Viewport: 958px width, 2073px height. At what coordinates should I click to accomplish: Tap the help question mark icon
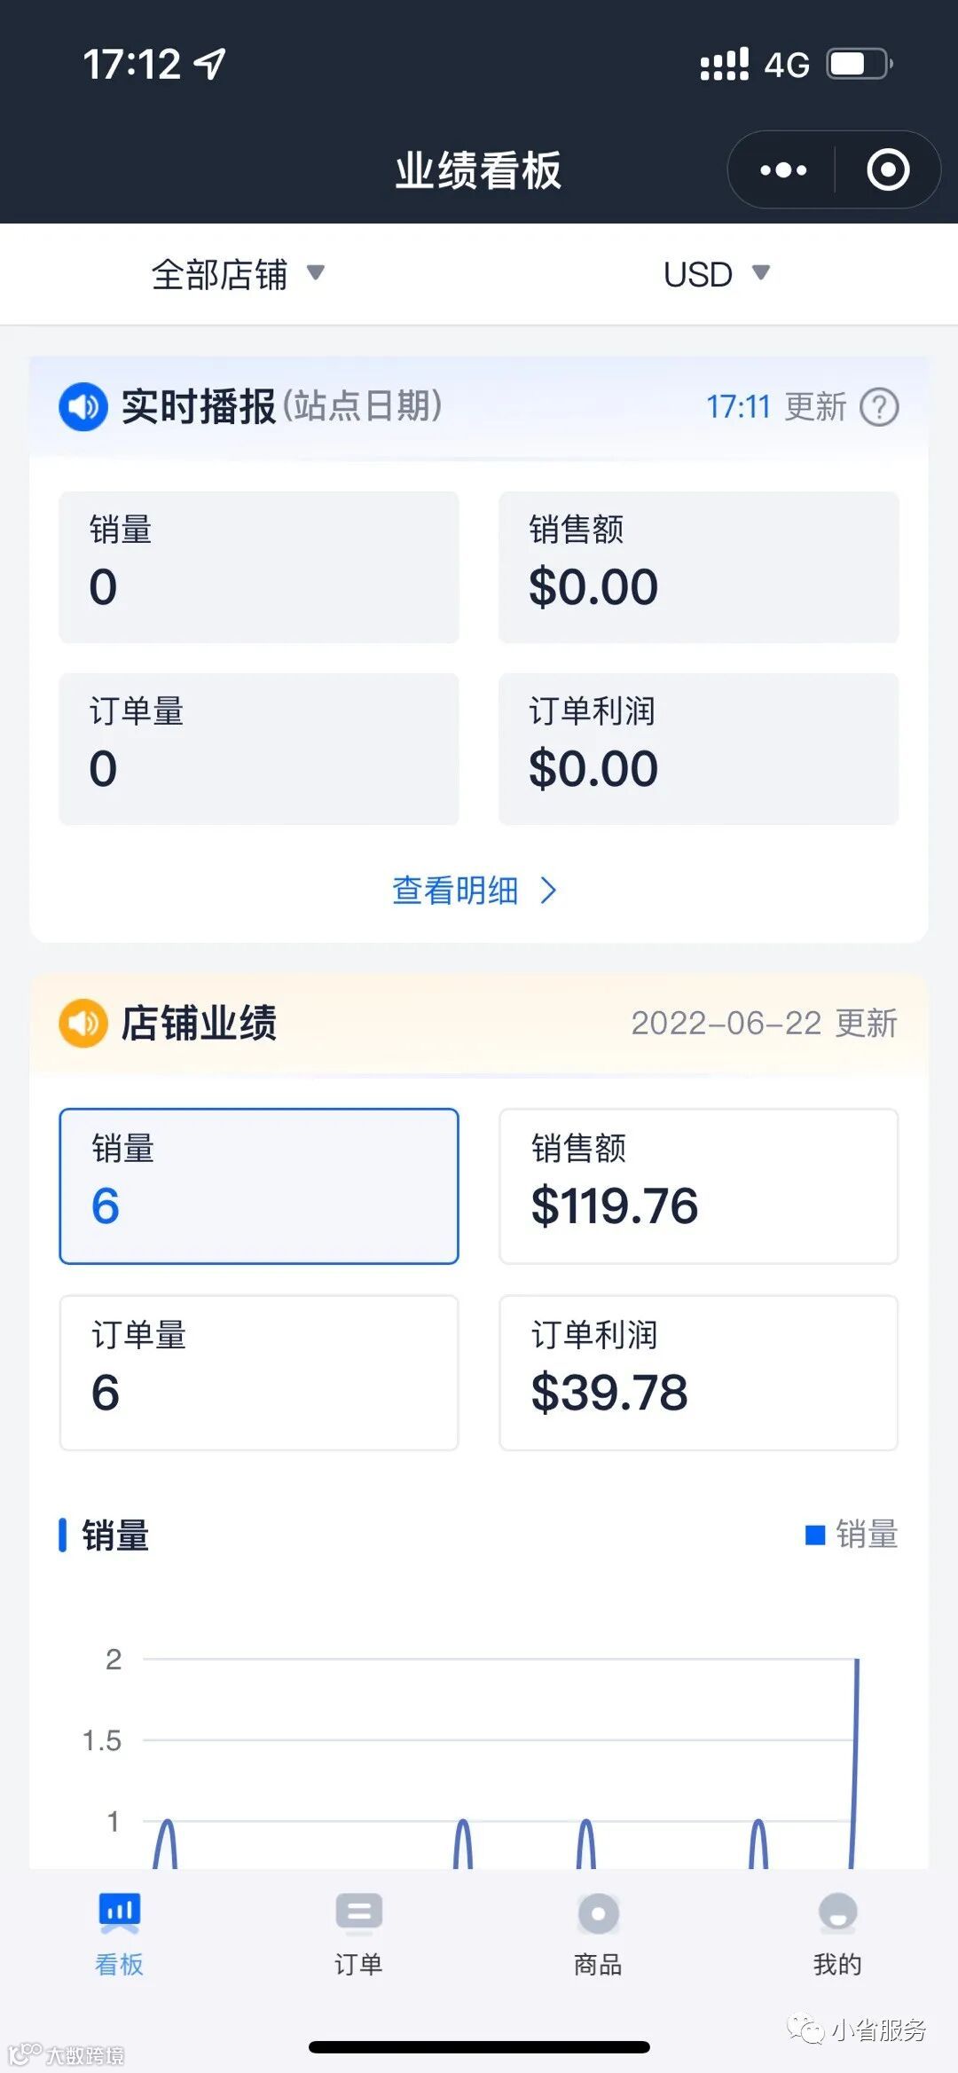pos(879,407)
